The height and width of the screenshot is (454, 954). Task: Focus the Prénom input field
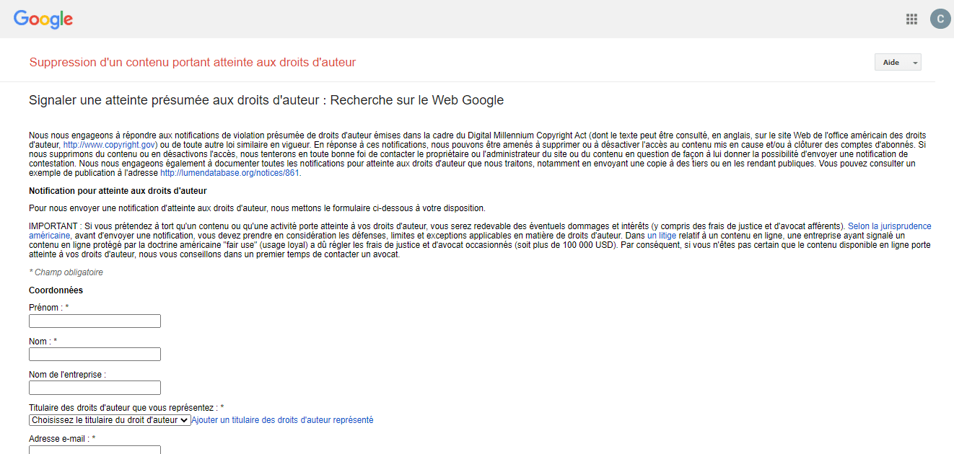[95, 321]
